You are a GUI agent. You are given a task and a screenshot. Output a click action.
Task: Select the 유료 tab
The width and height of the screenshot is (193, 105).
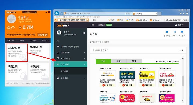[x=134, y=61]
